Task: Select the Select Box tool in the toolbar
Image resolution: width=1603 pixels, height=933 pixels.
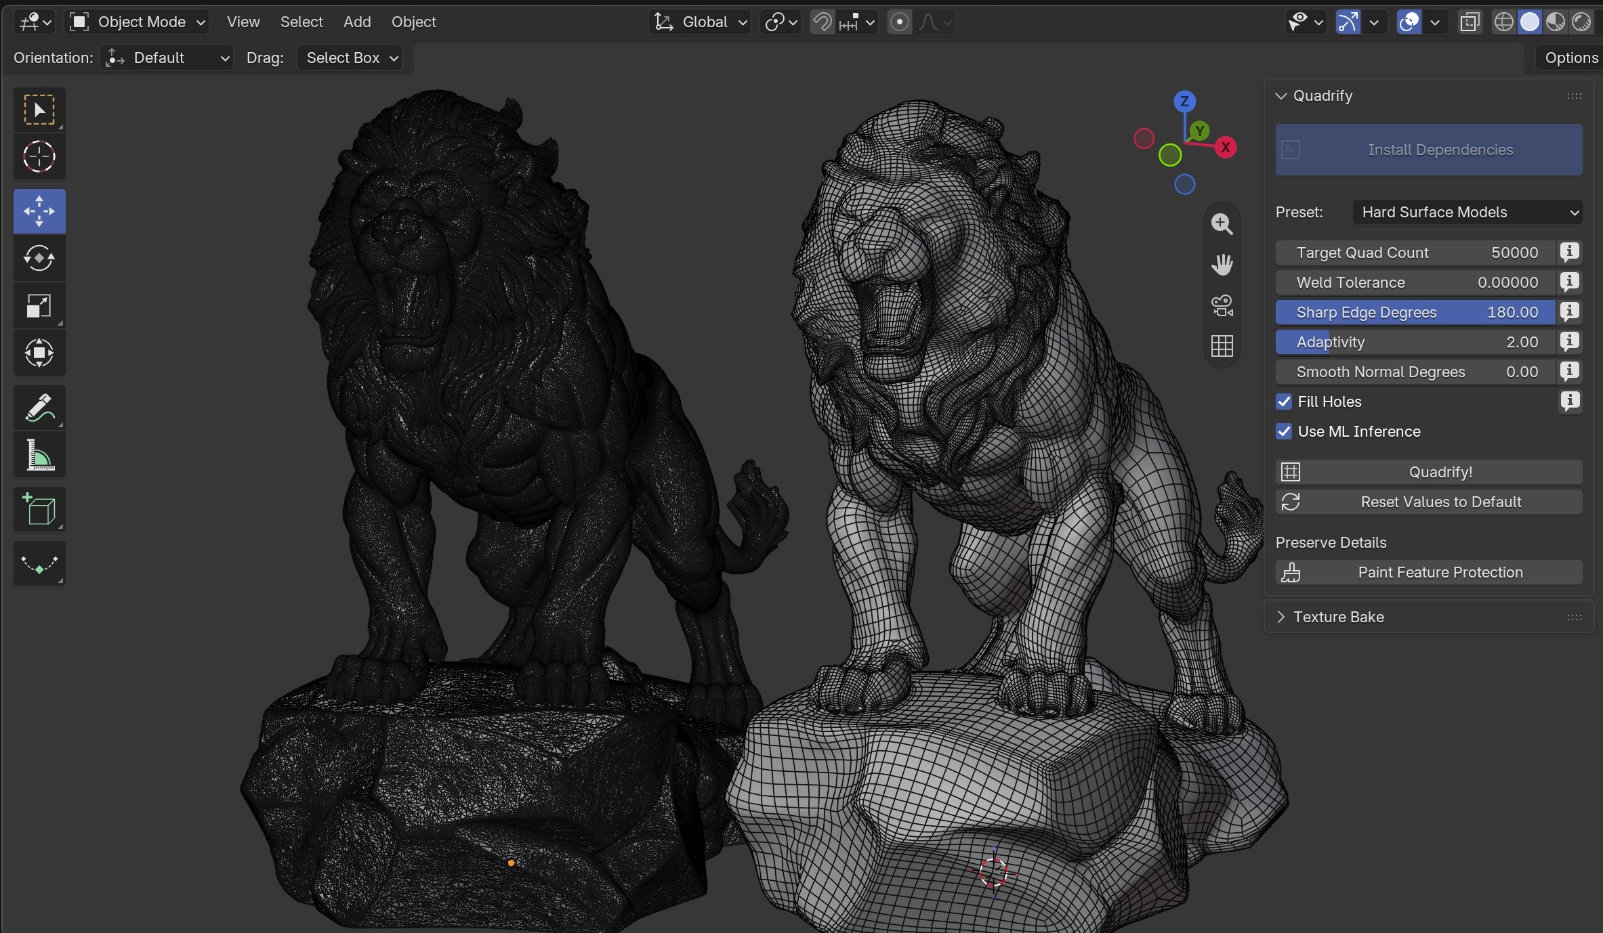Action: coord(39,110)
